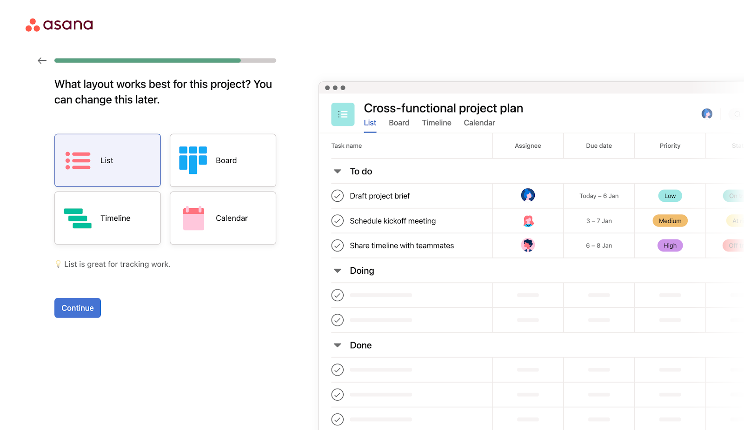Click the Asana logo
The width and height of the screenshot is (744, 430).
click(x=59, y=24)
